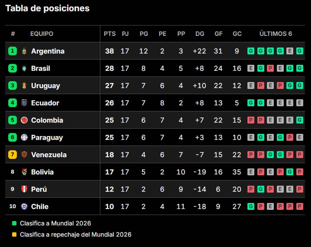
Task: Click the Paraguay crest icon
Action: 24,137
